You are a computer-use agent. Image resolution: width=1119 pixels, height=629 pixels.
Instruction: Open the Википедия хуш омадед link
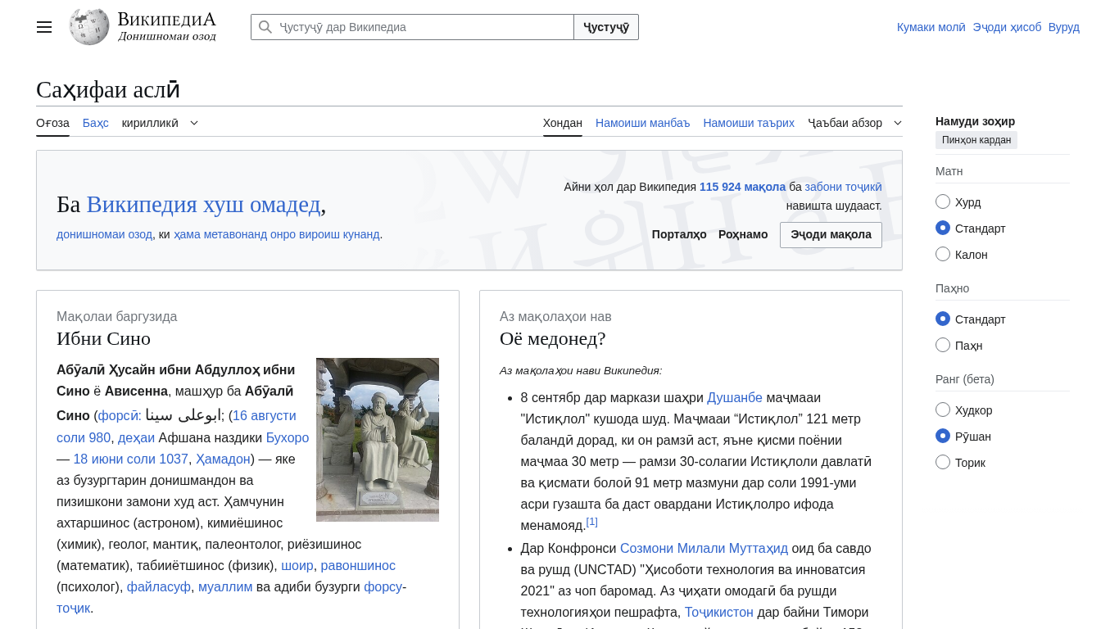pyautogui.click(x=203, y=204)
